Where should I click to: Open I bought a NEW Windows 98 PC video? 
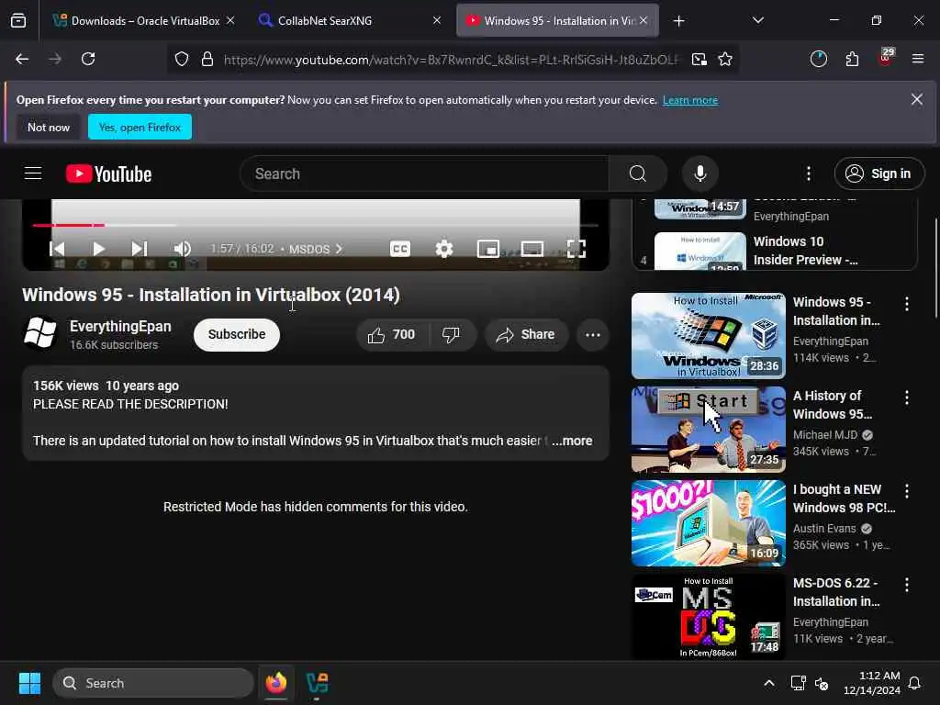708,522
